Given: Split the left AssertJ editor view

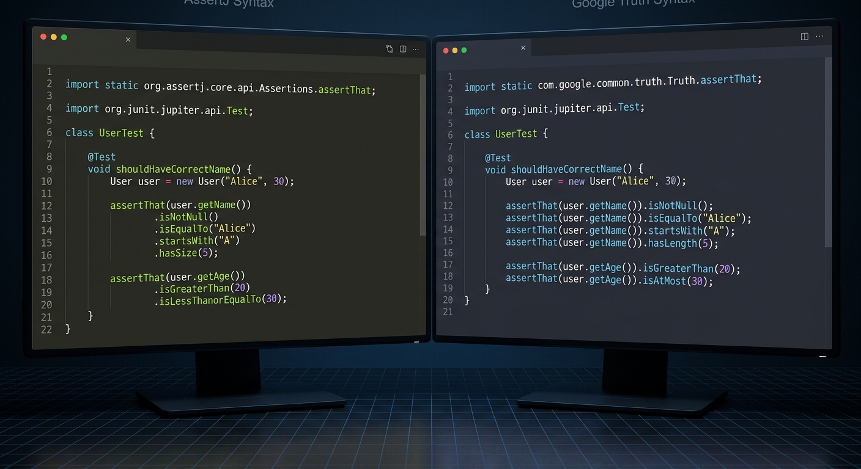Looking at the screenshot, I should (x=403, y=49).
